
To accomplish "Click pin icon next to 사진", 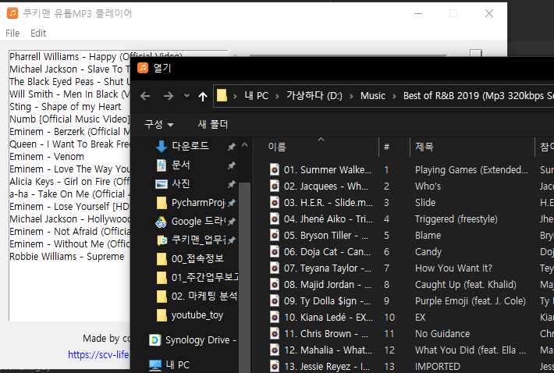I will (x=232, y=183).
